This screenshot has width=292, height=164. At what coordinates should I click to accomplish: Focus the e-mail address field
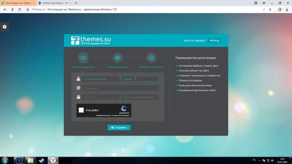(x=120, y=88)
